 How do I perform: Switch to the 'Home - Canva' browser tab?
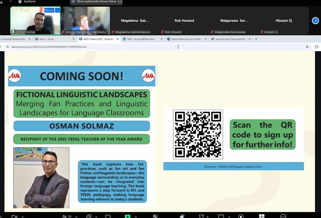pos(54,39)
